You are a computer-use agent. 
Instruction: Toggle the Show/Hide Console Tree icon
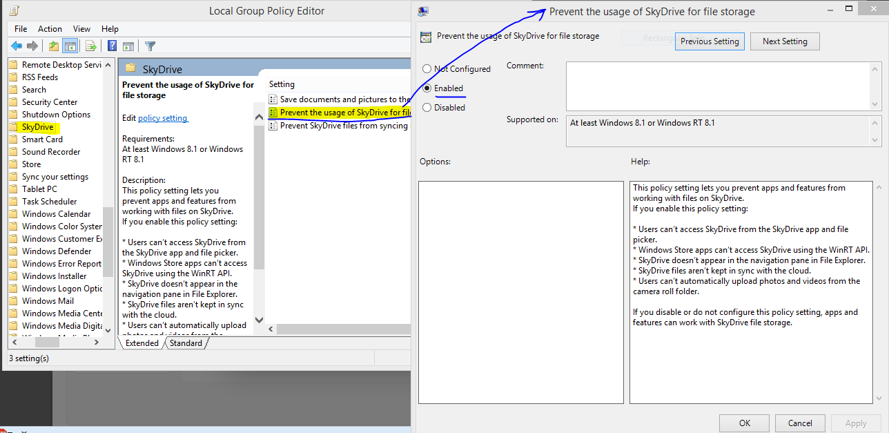point(70,46)
